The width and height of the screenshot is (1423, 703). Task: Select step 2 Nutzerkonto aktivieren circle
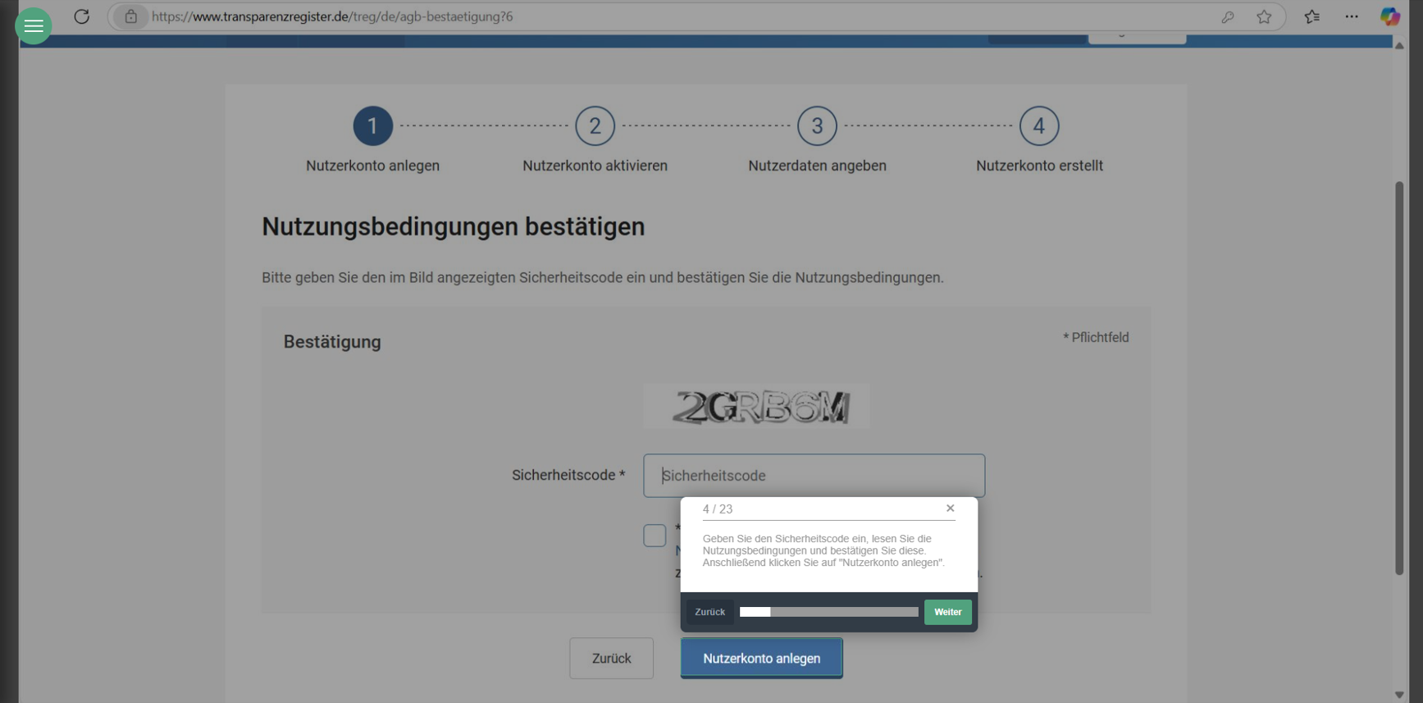click(595, 126)
